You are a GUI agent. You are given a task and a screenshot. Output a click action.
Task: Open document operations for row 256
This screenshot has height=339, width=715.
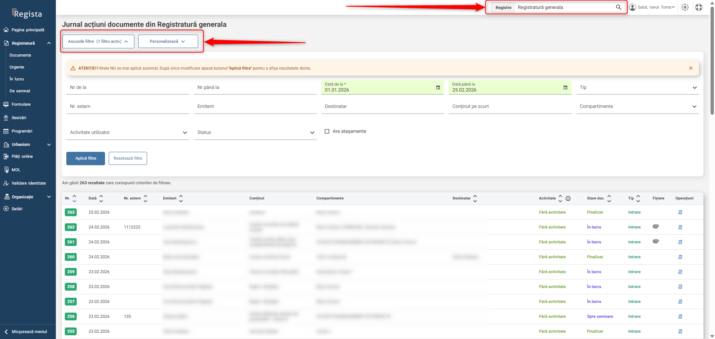pyautogui.click(x=680, y=316)
